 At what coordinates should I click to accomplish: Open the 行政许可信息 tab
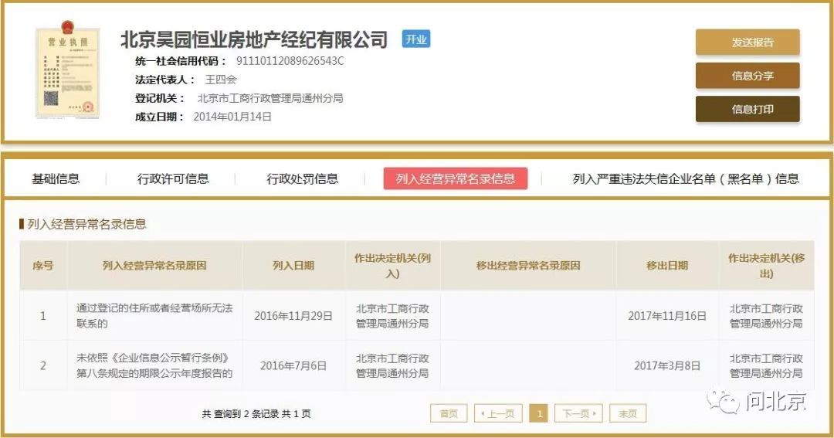click(173, 178)
